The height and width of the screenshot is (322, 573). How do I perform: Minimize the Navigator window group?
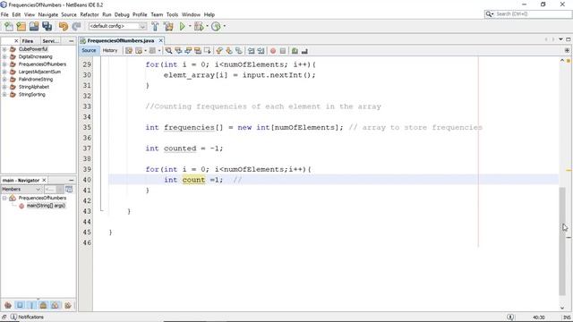tap(72, 180)
